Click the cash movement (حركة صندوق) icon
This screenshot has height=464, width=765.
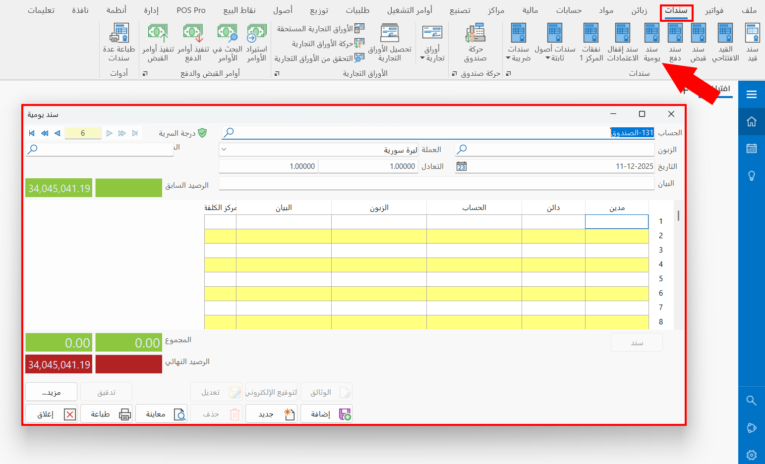[x=475, y=42]
